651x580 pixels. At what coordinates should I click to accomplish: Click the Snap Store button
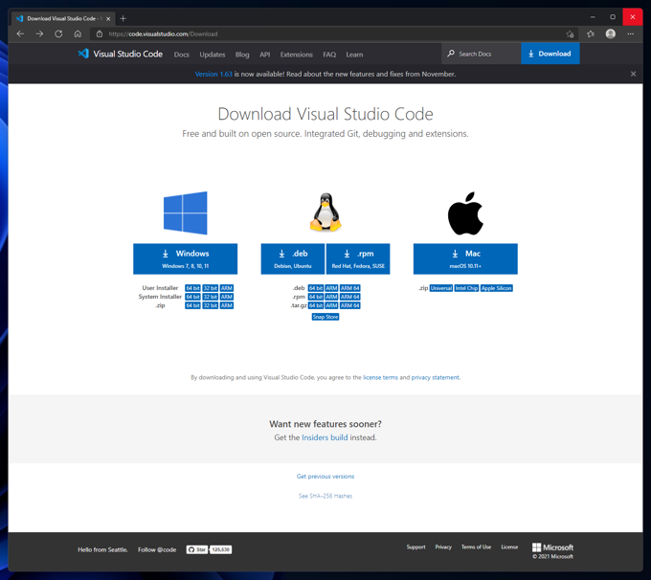pos(325,317)
